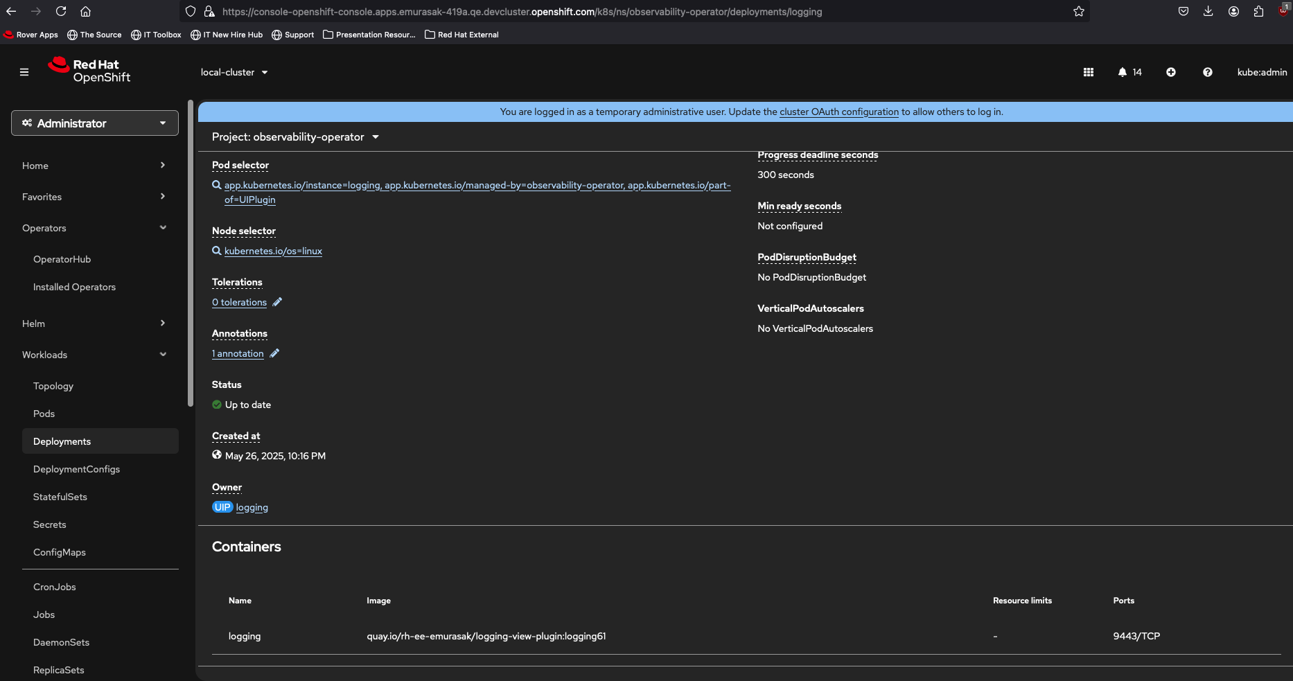1293x681 pixels.
Task: Open the help question mark menu
Action: pos(1208,72)
